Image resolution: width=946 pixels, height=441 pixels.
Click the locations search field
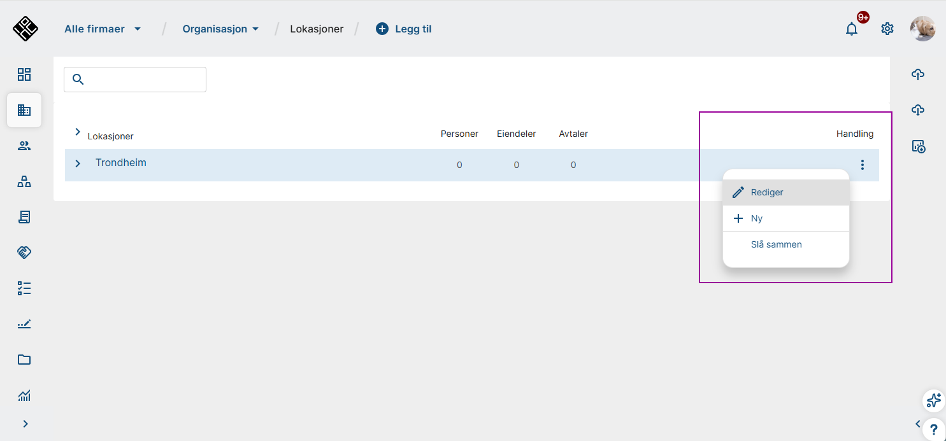point(143,80)
